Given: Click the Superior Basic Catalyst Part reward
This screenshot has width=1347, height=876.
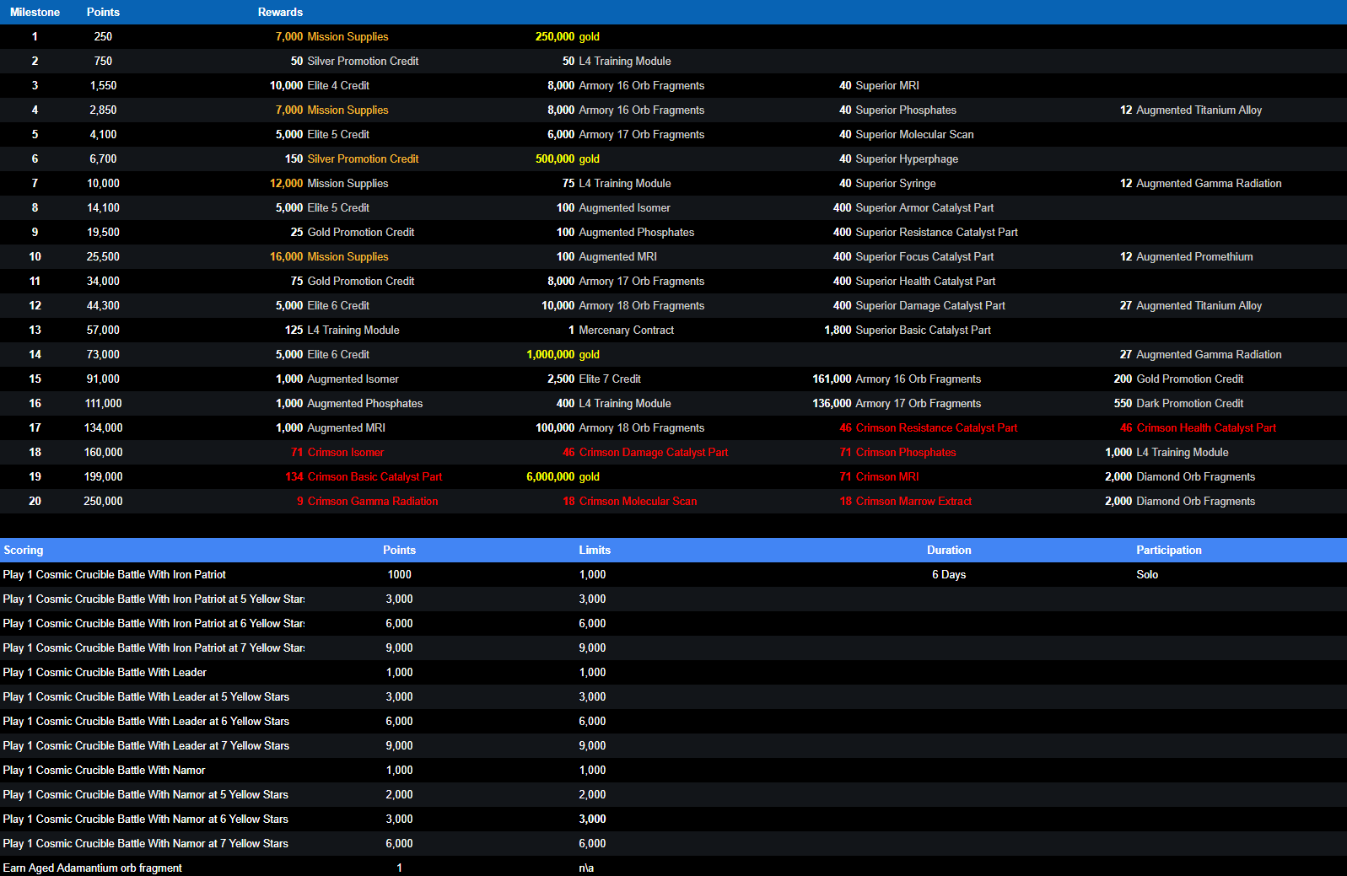Looking at the screenshot, I should [923, 330].
